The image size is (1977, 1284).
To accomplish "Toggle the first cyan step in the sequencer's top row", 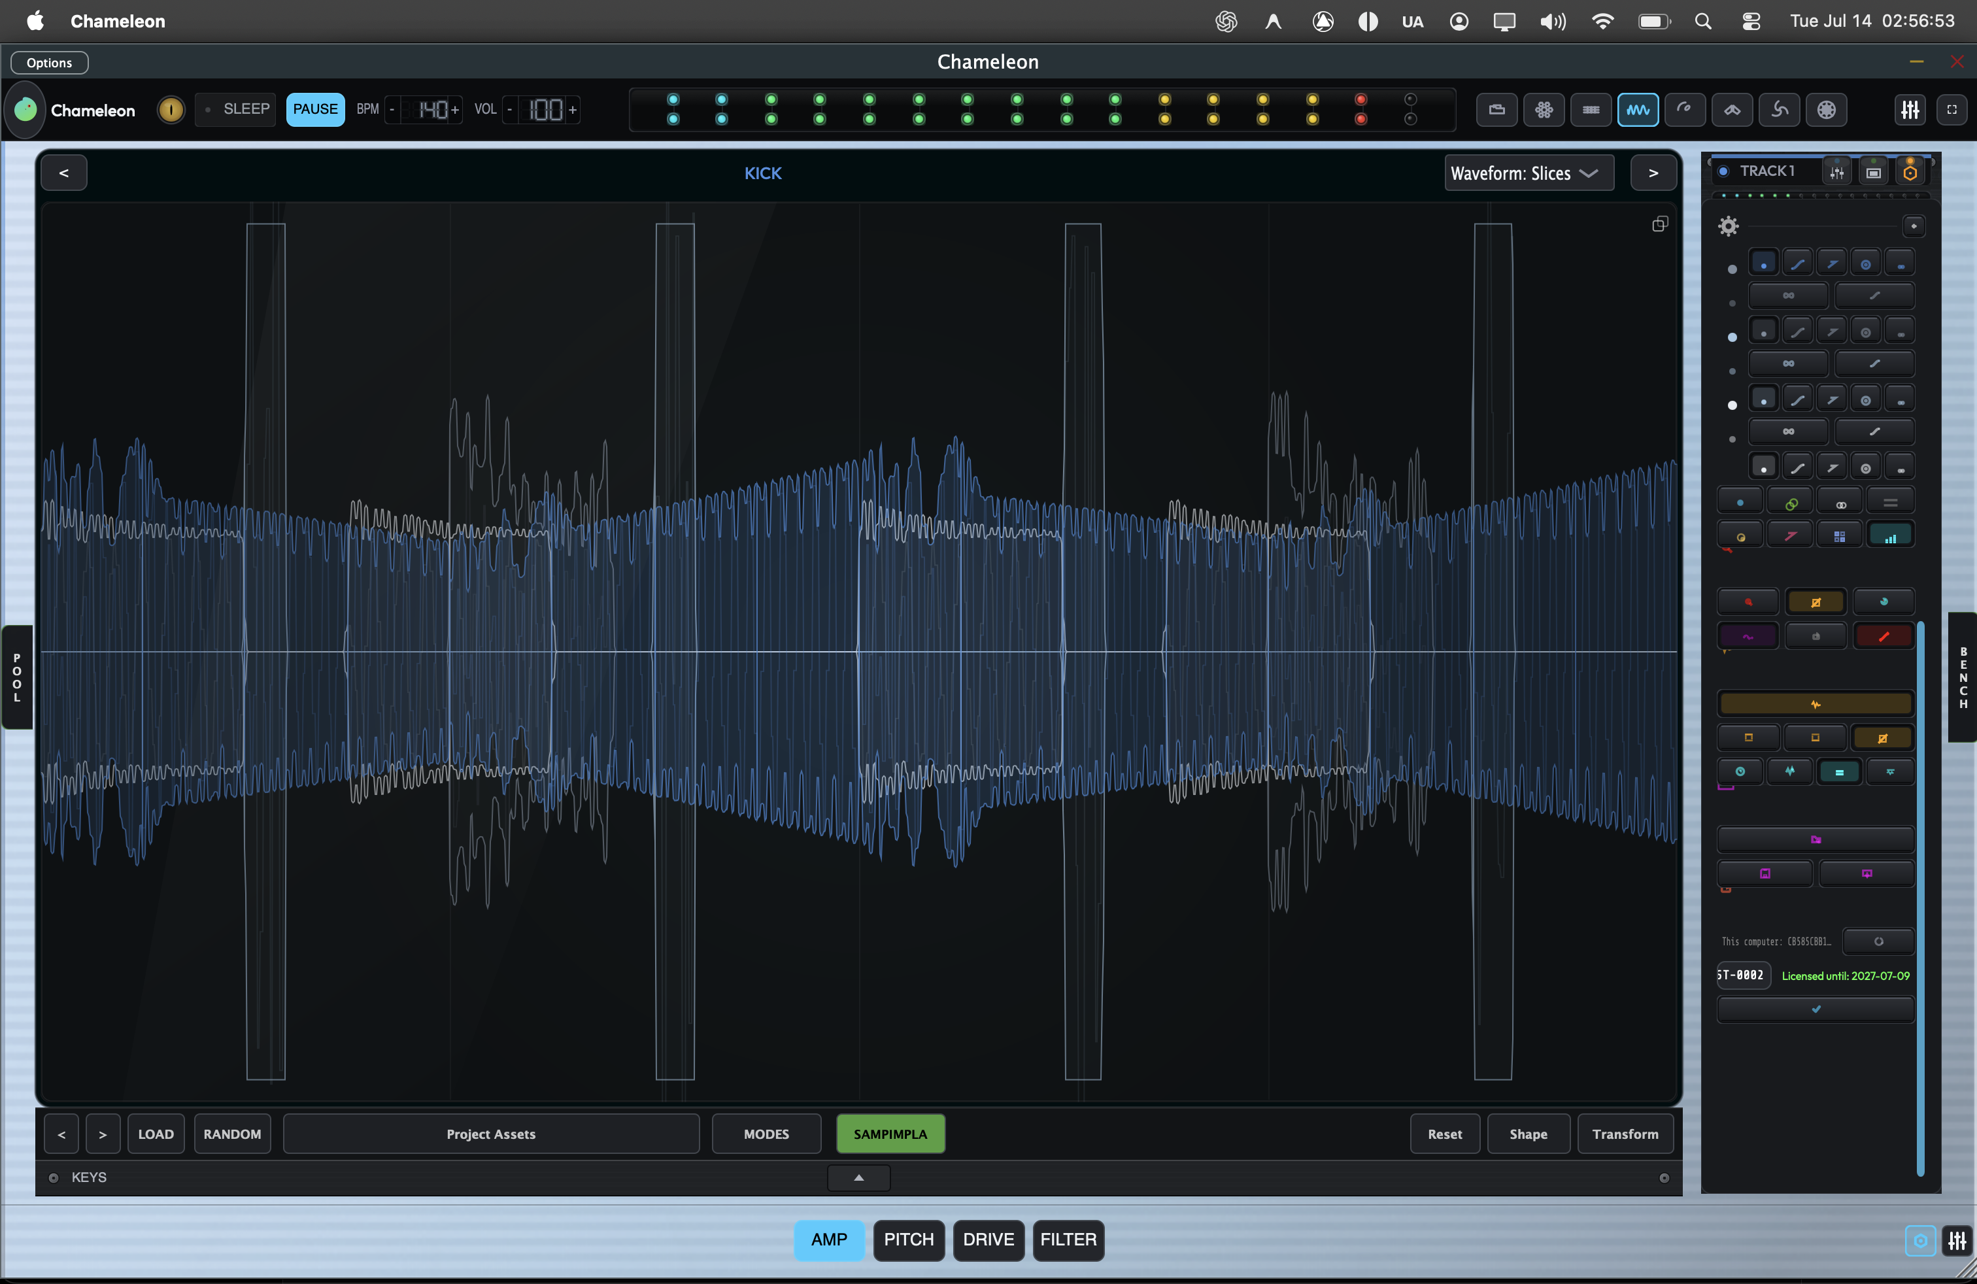I will 673,99.
